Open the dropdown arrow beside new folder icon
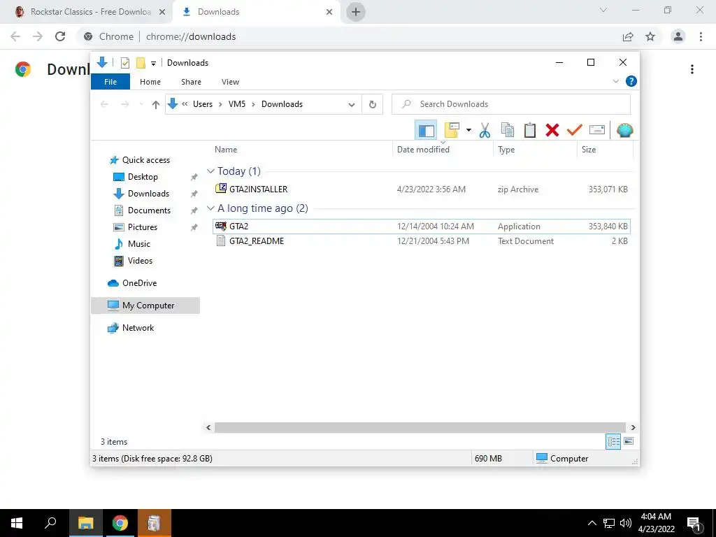Viewport: 716px width, 537px height. click(x=468, y=131)
